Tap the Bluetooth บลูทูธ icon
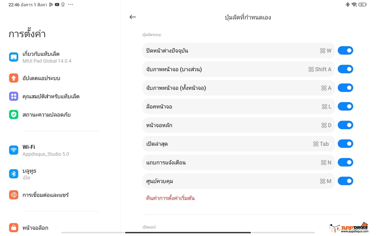376x236 pixels. pyautogui.click(x=13, y=174)
